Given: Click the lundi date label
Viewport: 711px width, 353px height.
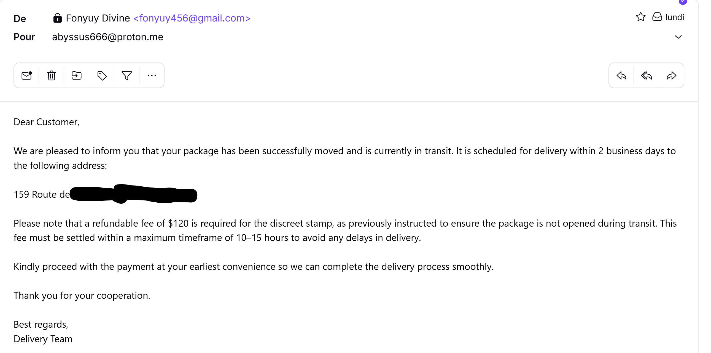Looking at the screenshot, I should tap(675, 17).
